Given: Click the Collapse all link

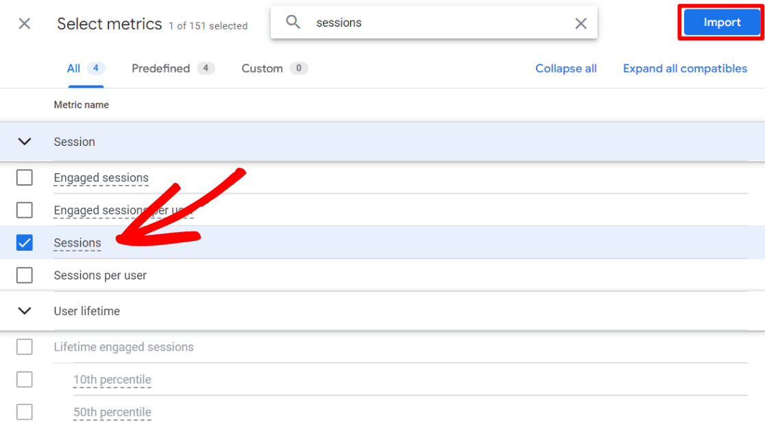Looking at the screenshot, I should click(566, 68).
